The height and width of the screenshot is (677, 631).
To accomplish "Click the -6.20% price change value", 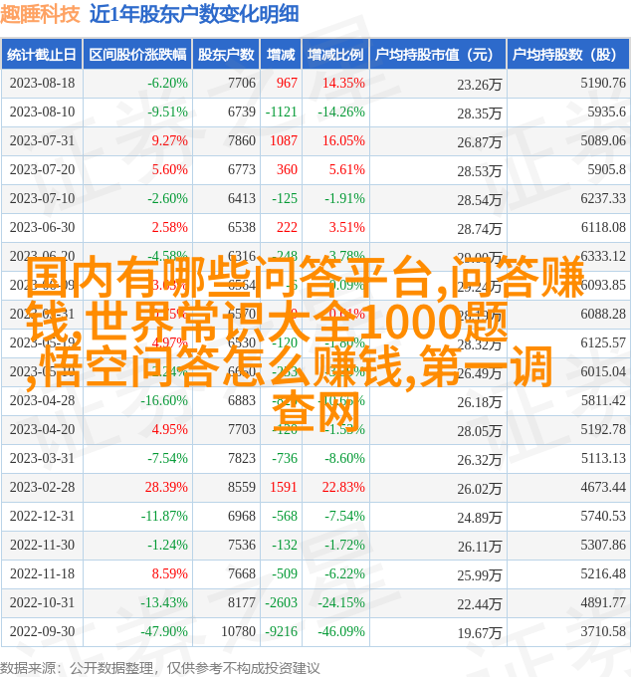I will tap(167, 83).
